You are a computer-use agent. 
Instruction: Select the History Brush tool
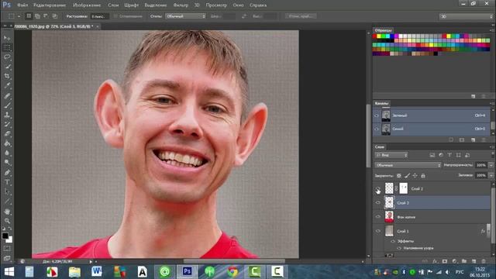(x=7, y=124)
